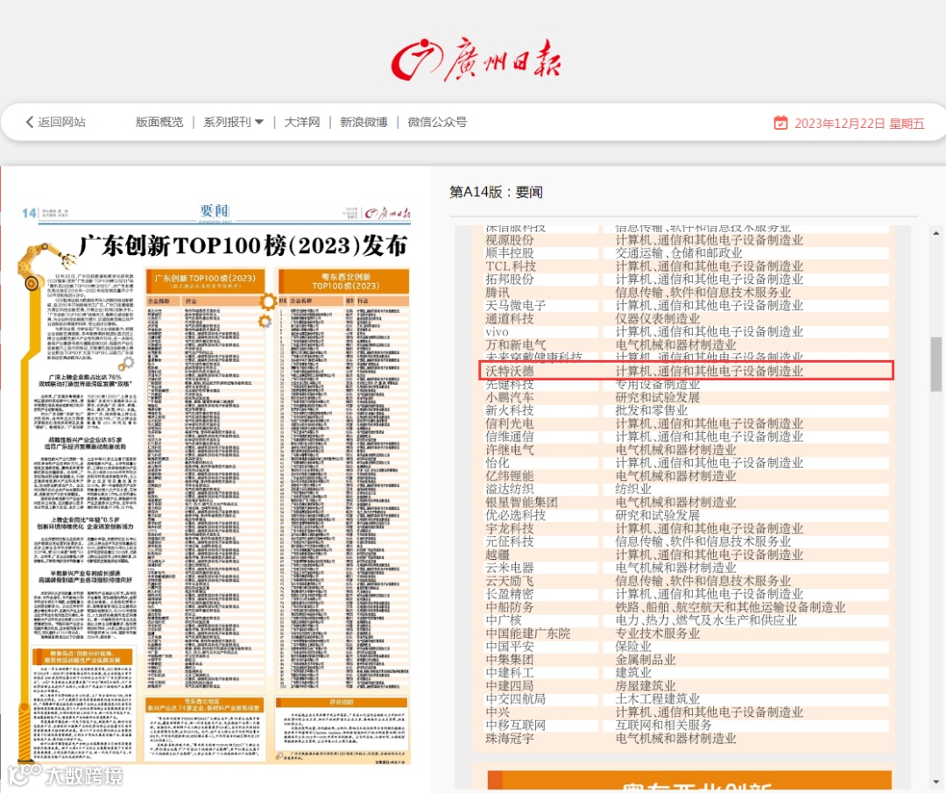Click the 广州日报 logo at top
Image resolution: width=946 pixels, height=793 pixels.
476,60
